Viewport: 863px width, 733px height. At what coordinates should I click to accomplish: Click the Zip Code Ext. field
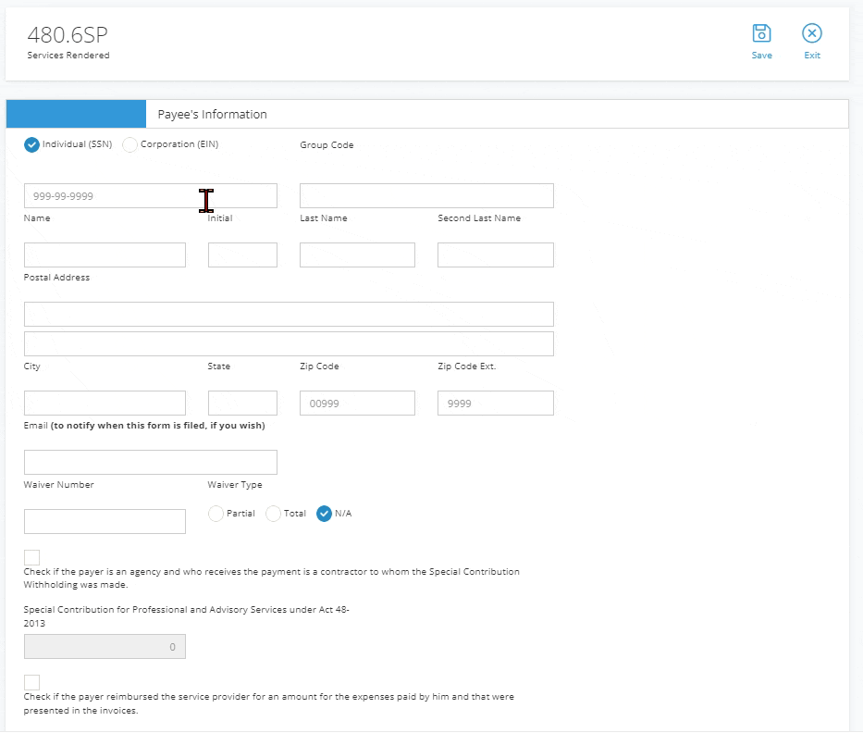point(496,404)
